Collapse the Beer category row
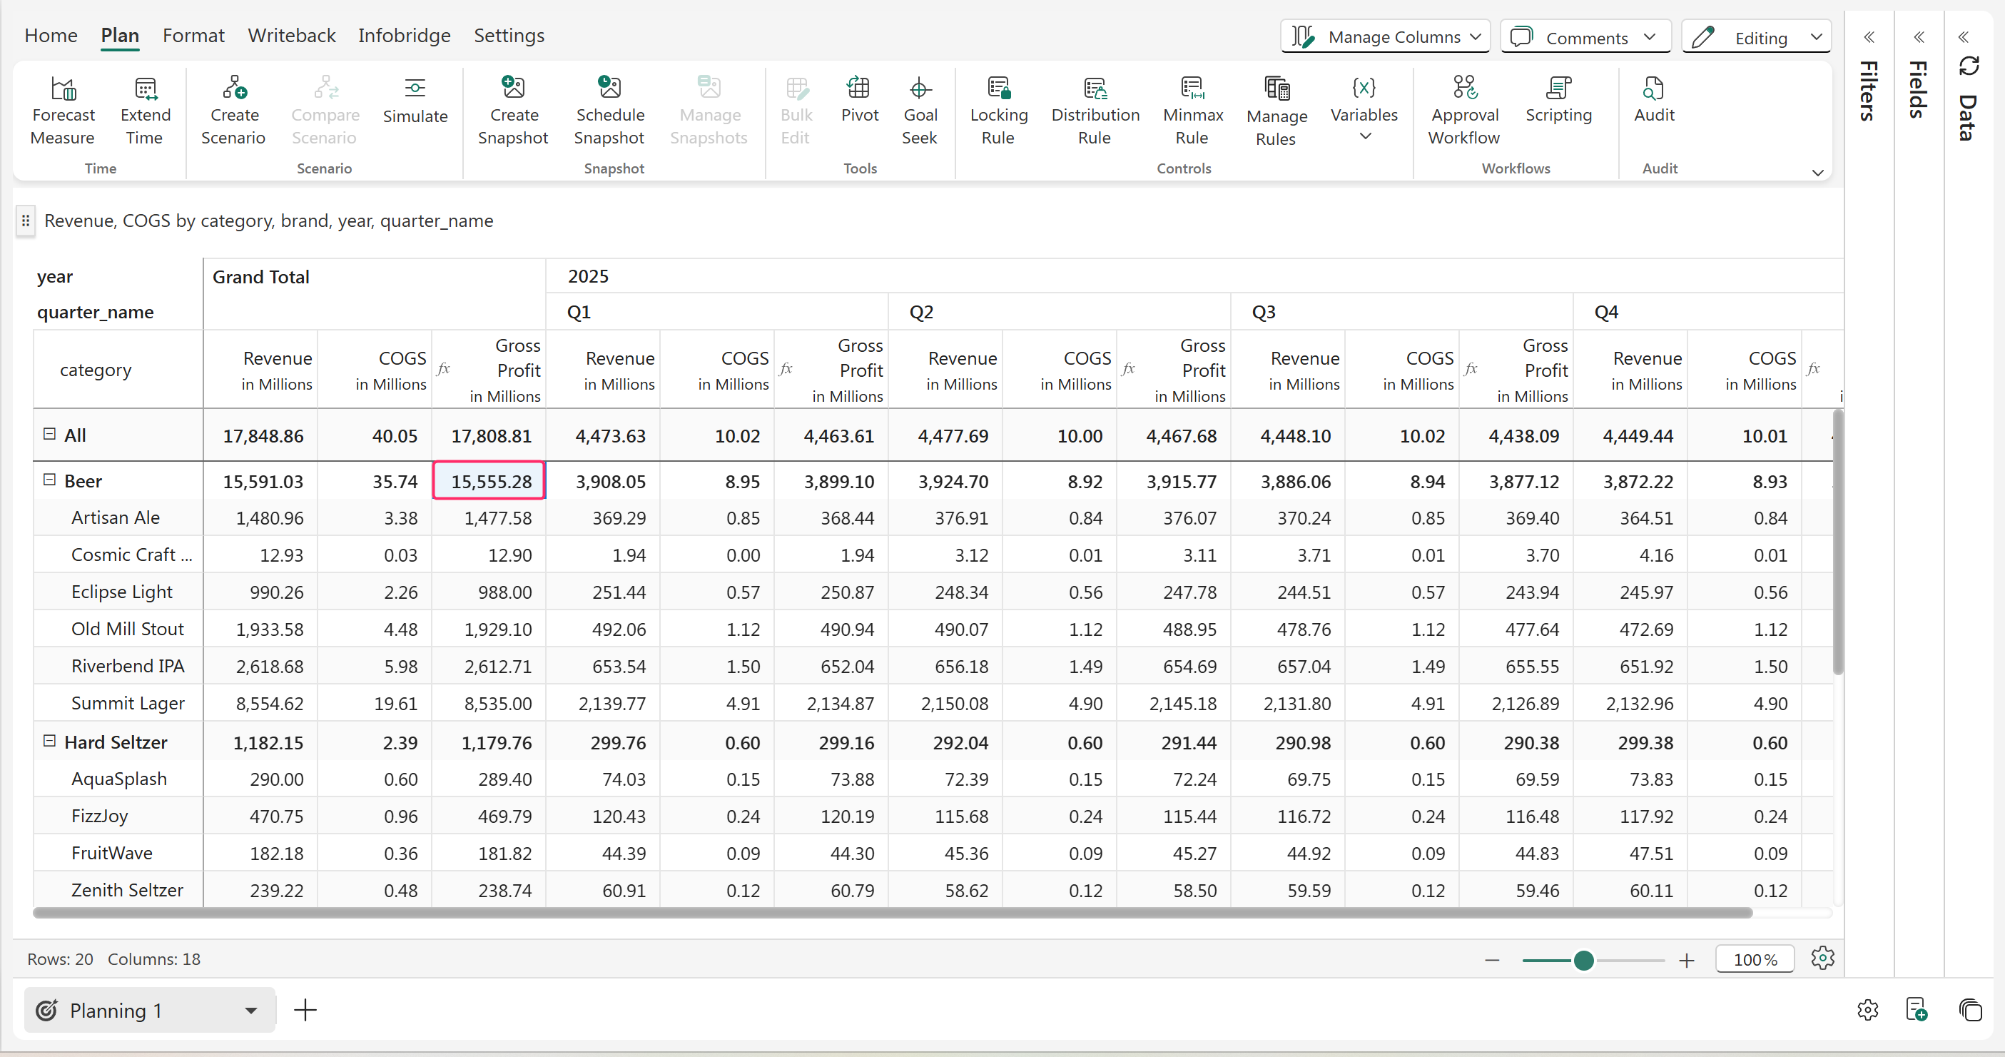The image size is (2005, 1057). 49,480
